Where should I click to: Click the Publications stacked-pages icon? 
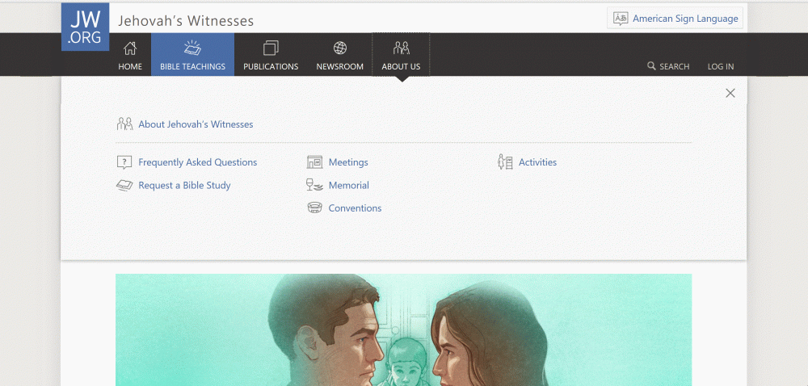point(271,48)
